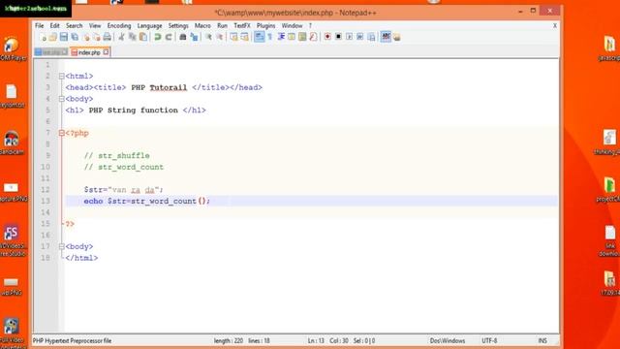This screenshot has width=620, height=349.
Task: Click the Zoom Out toolbar icon
Action: tap(220, 37)
